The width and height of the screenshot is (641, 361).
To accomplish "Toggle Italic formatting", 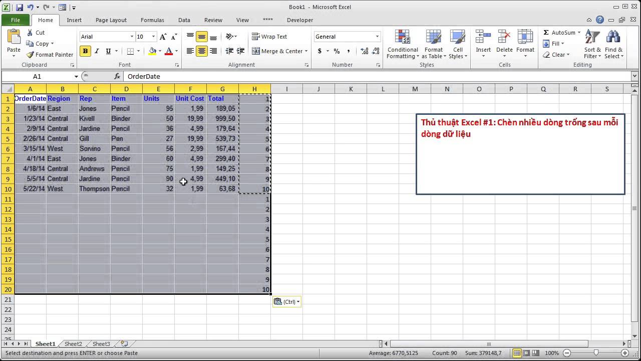I will (97, 51).
